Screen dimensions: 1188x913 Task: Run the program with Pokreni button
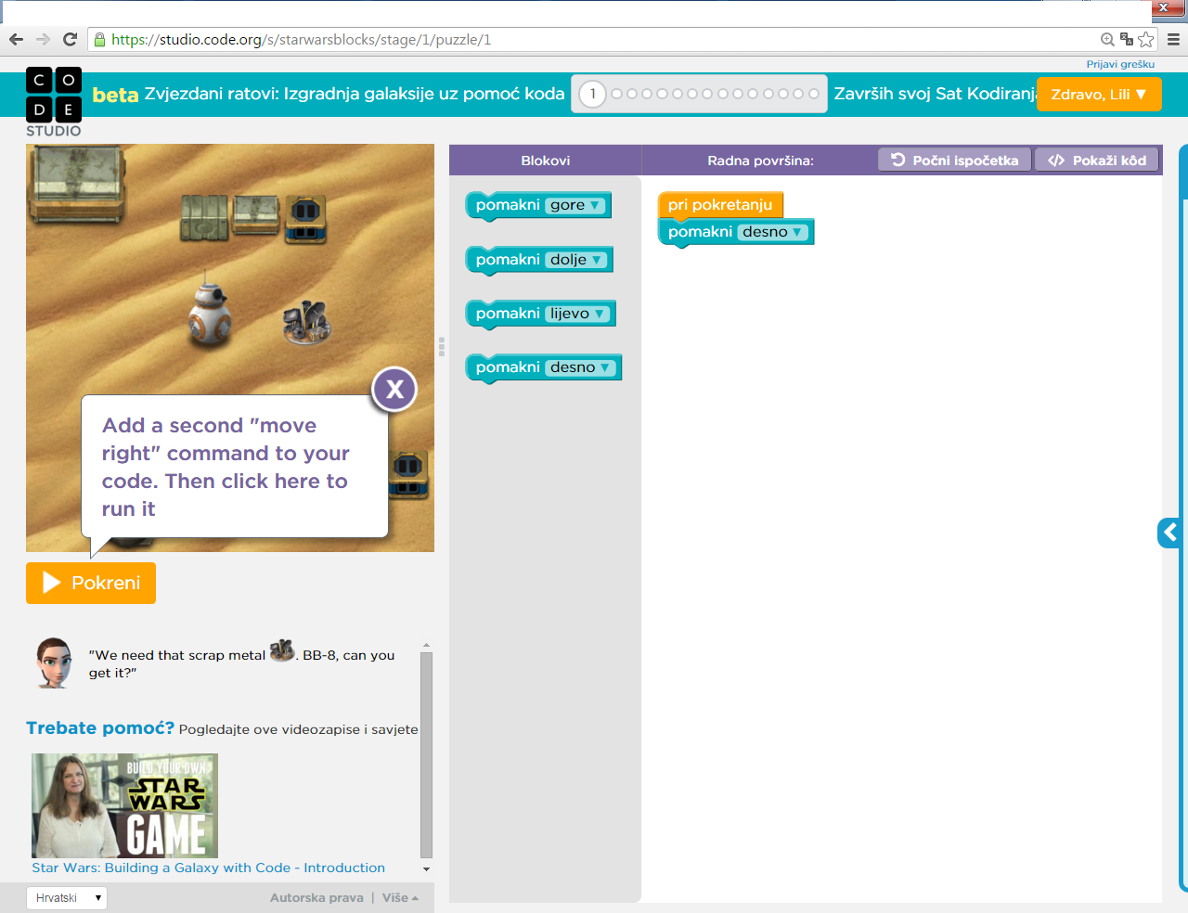click(91, 583)
